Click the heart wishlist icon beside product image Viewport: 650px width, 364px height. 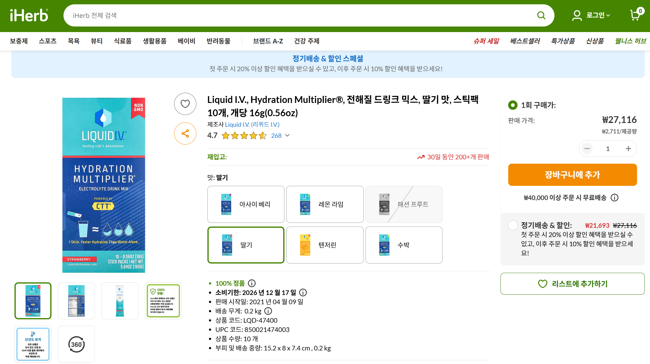tap(185, 104)
